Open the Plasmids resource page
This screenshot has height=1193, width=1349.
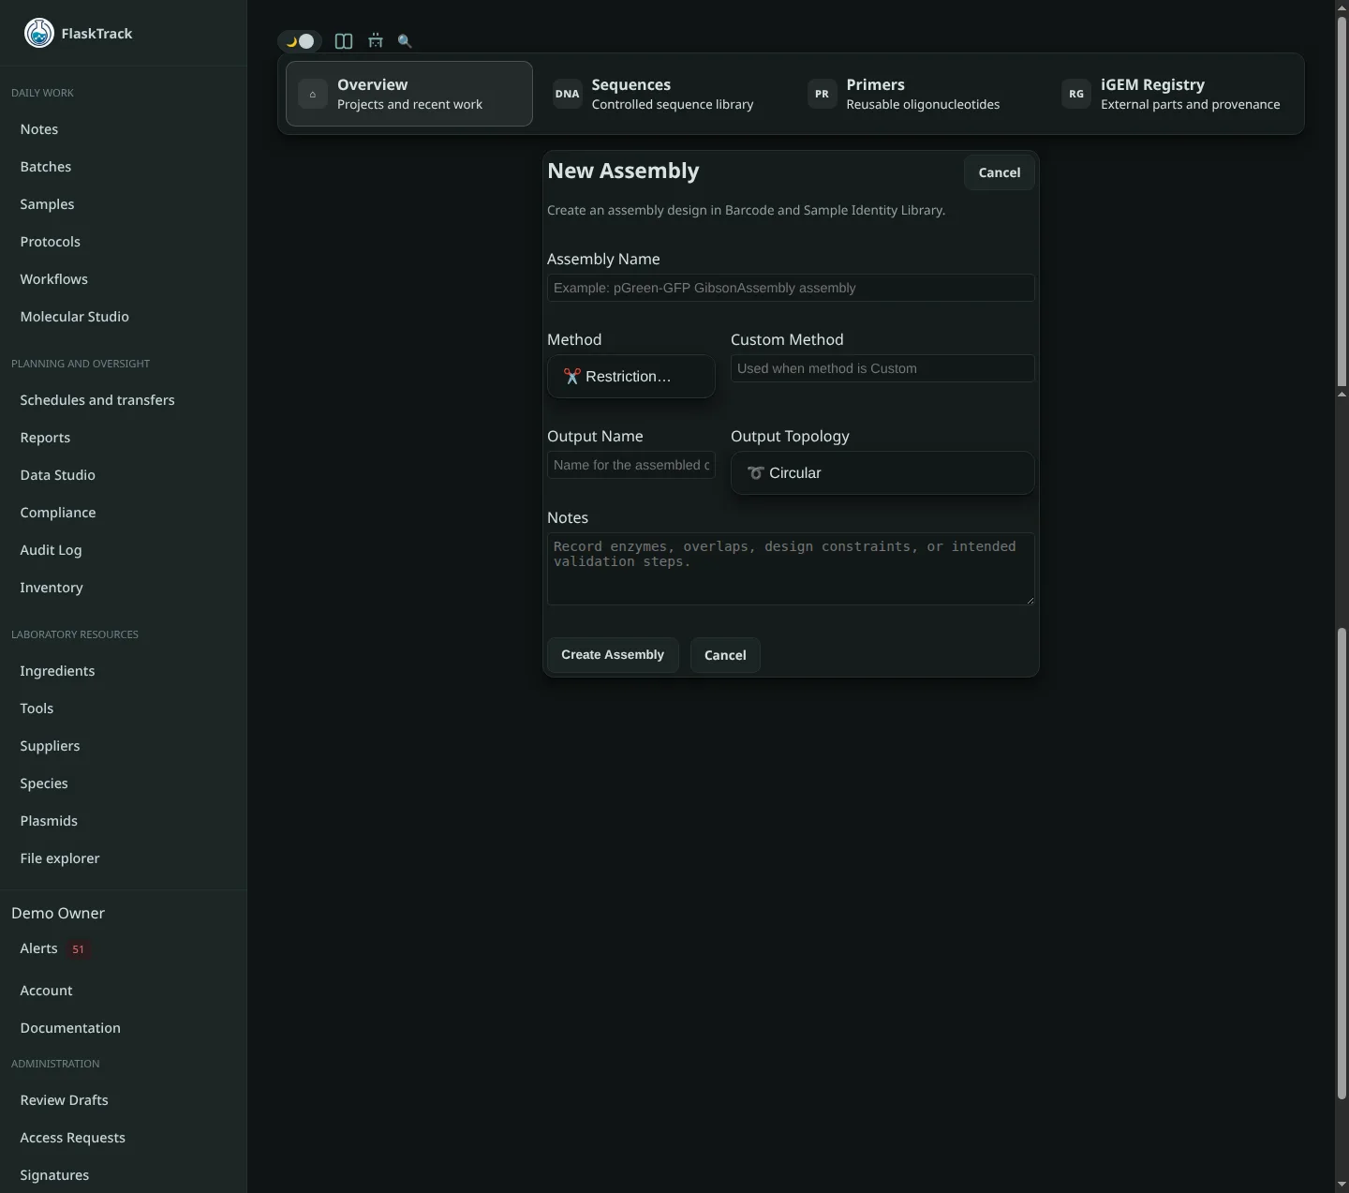[x=49, y=821]
